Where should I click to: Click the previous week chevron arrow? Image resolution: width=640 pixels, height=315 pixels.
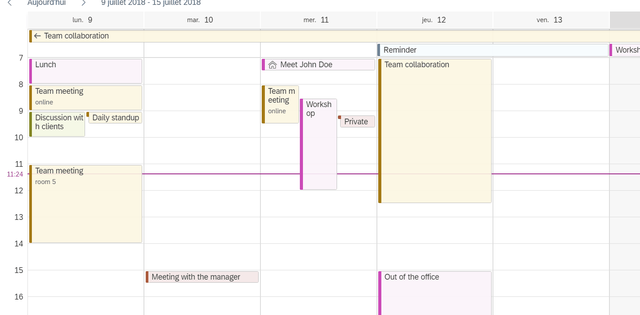click(9, 3)
